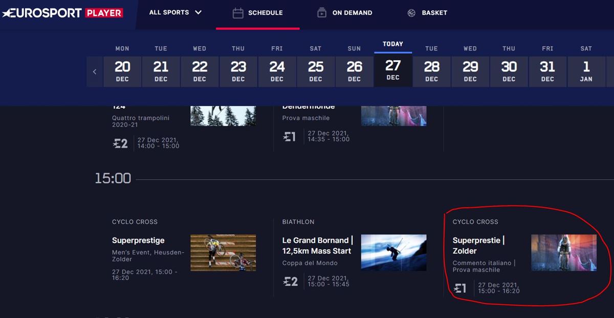614x318 pixels.
Task: Select Wednesday 22 Dec
Action: 200,72
